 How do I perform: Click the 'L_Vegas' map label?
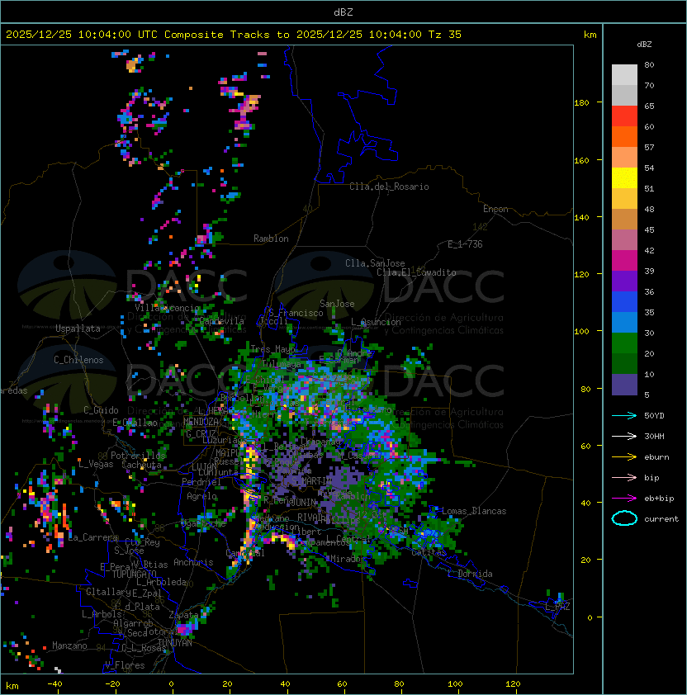pos(96,464)
